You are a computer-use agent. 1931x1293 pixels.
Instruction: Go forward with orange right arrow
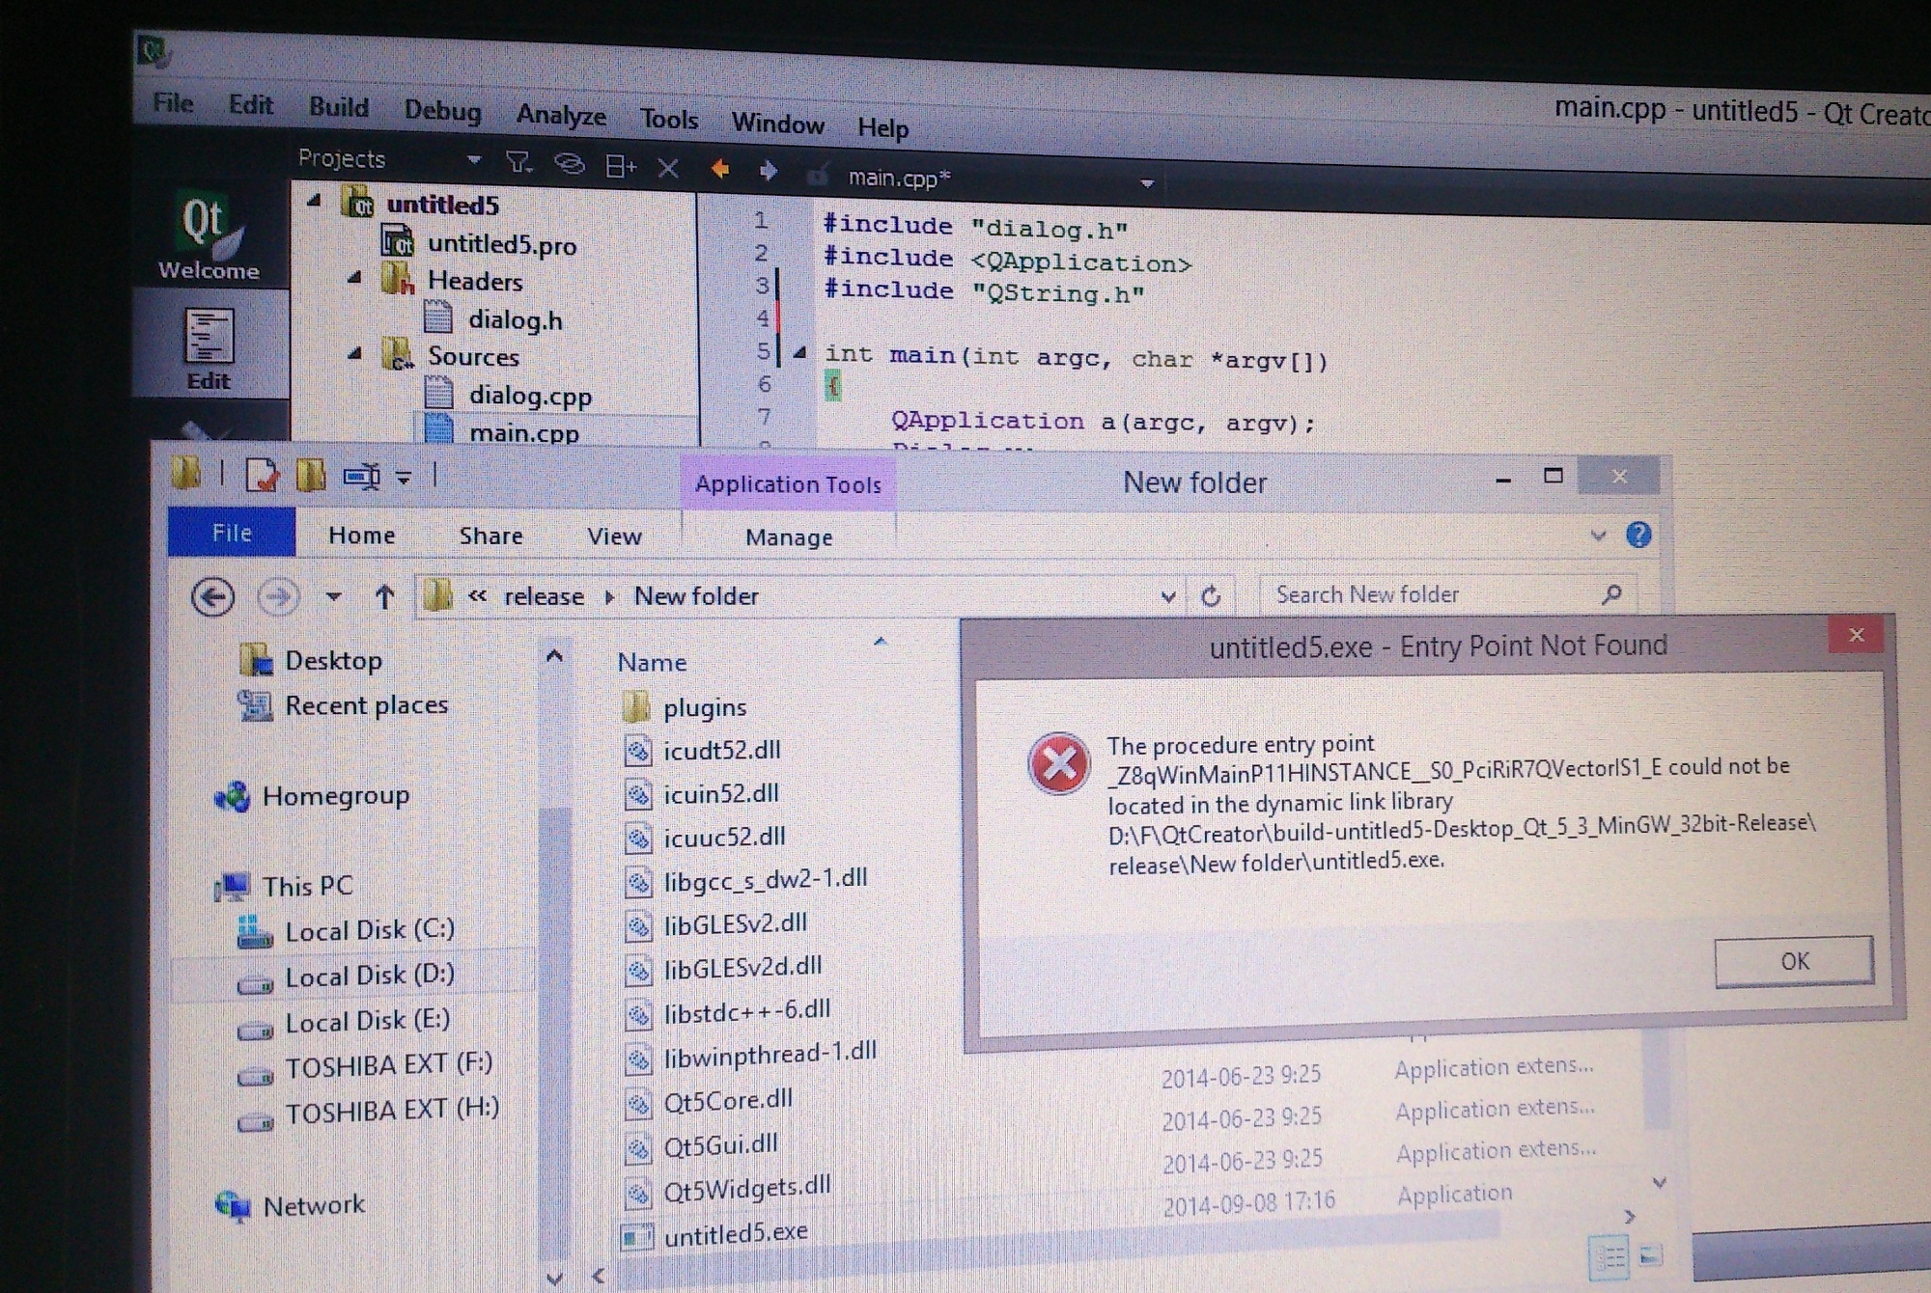[769, 171]
